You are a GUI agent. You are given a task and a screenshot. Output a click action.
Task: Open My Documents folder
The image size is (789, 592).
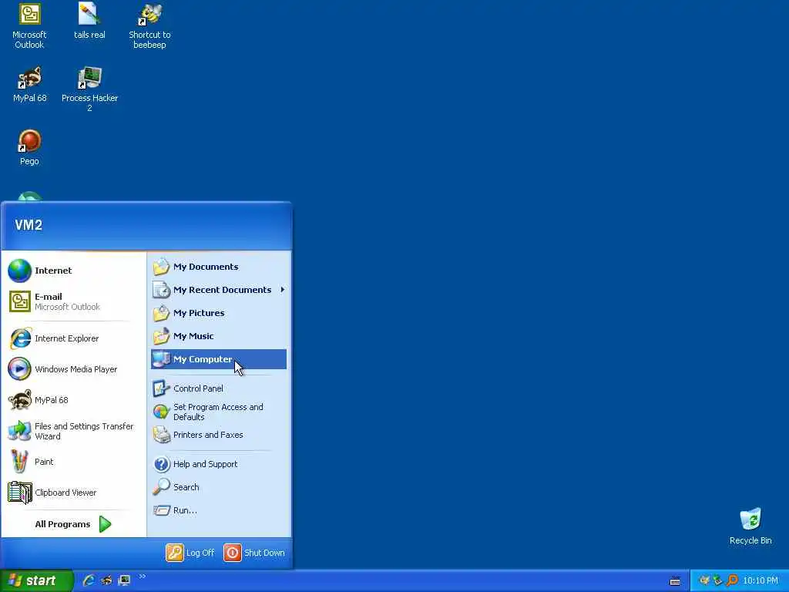coord(219,267)
